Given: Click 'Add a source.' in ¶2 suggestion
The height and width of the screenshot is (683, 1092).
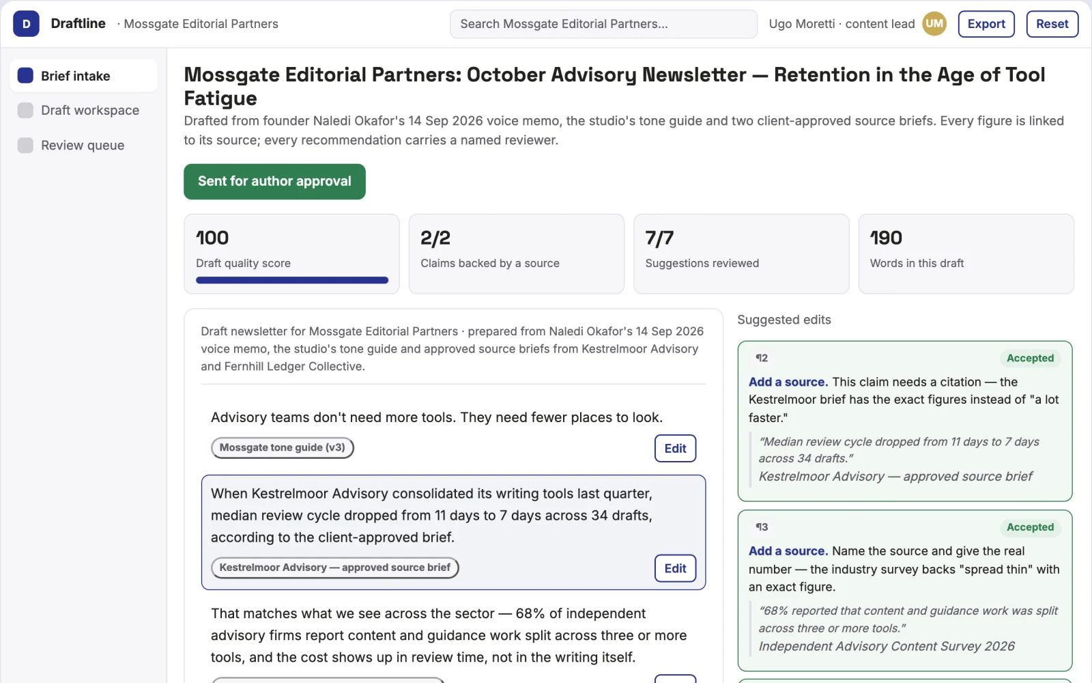Looking at the screenshot, I should click(788, 382).
